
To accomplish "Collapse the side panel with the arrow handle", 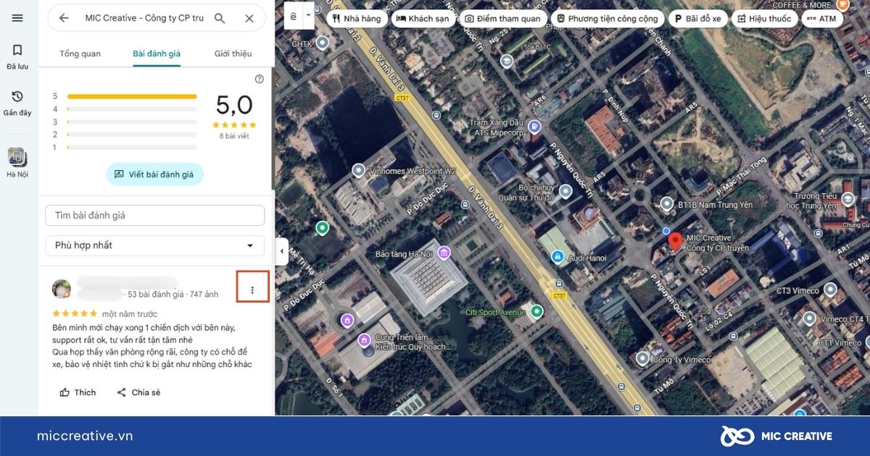I will [281, 251].
